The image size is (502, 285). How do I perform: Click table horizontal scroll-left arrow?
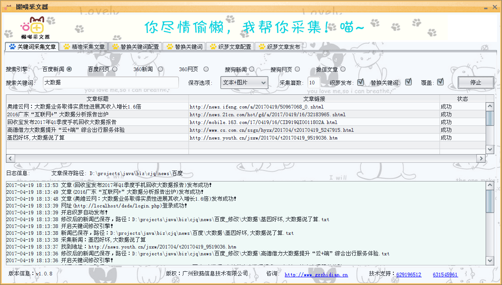(x=10, y=158)
